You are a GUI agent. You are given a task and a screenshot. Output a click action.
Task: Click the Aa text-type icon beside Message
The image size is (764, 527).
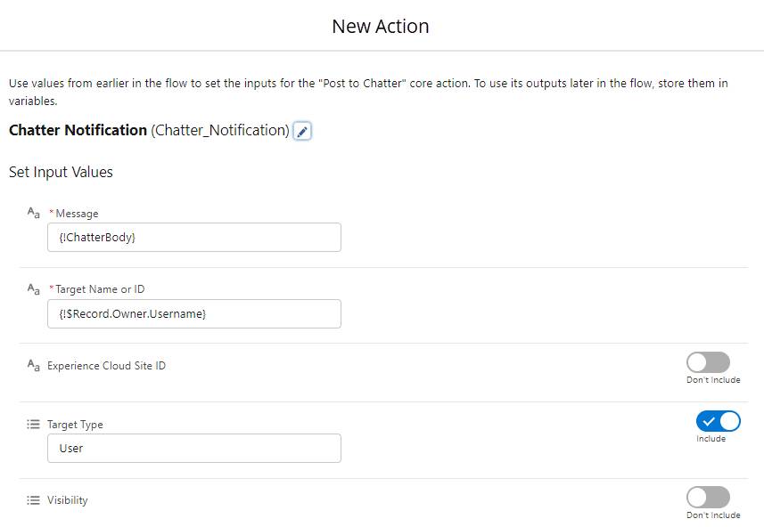(31, 213)
